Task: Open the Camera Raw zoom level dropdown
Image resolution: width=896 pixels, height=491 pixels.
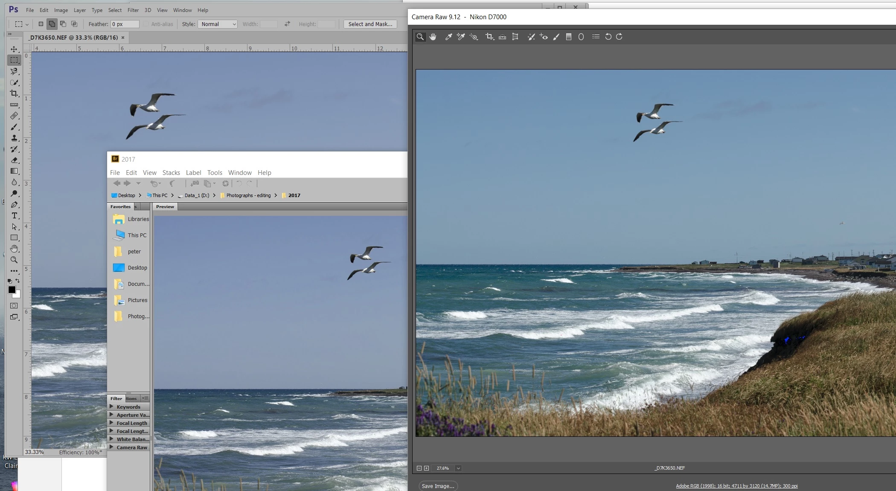Action: (x=458, y=468)
